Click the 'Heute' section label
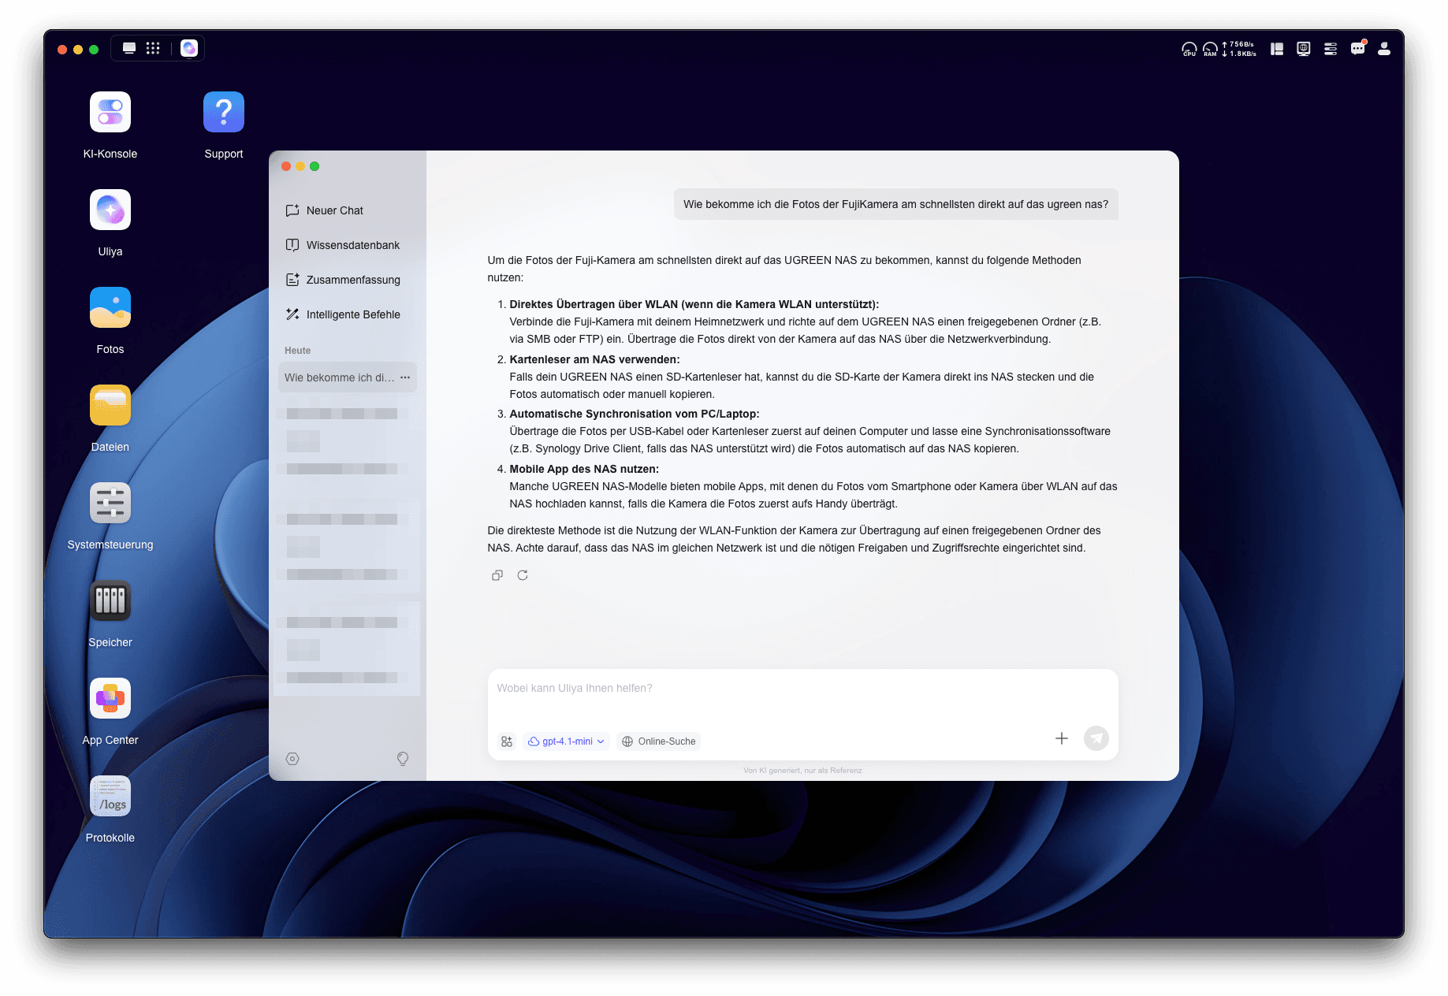This screenshot has width=1448, height=996. pos(298,351)
